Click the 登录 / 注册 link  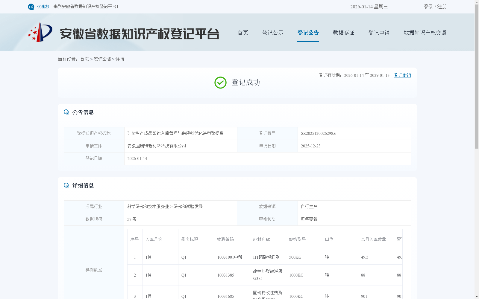435,7
